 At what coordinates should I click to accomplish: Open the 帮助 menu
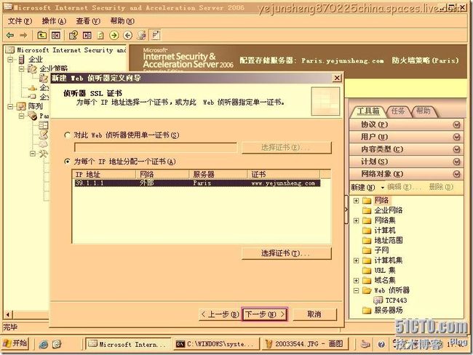(122, 21)
